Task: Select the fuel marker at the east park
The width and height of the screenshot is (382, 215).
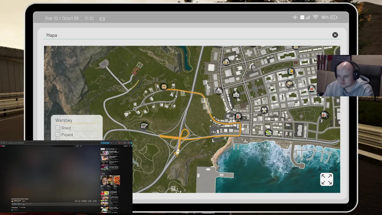Action: tap(324, 115)
